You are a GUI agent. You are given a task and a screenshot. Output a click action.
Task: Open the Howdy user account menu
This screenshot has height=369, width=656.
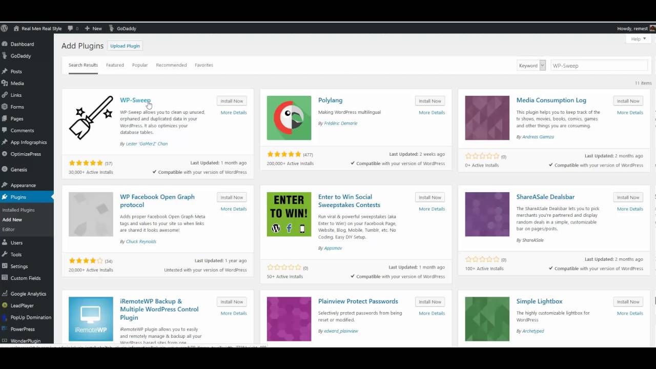pos(635,28)
